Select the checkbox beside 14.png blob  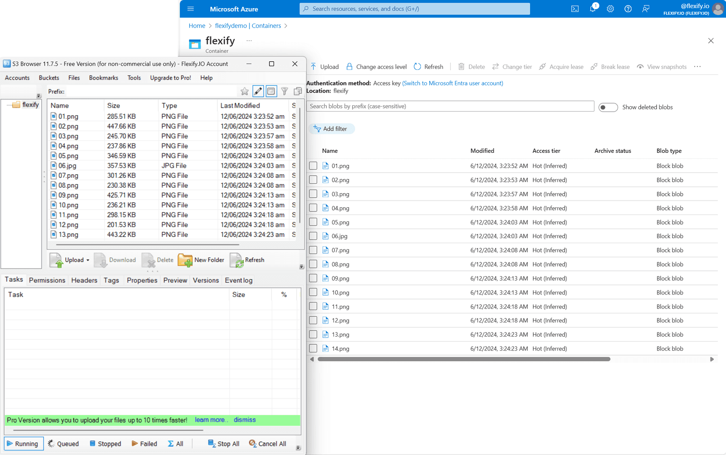tap(313, 348)
